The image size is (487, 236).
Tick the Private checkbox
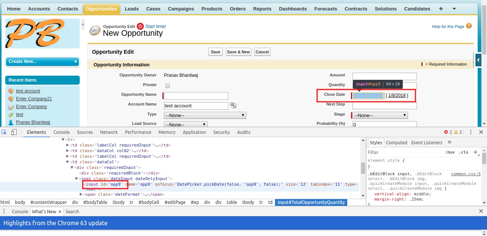point(168,85)
